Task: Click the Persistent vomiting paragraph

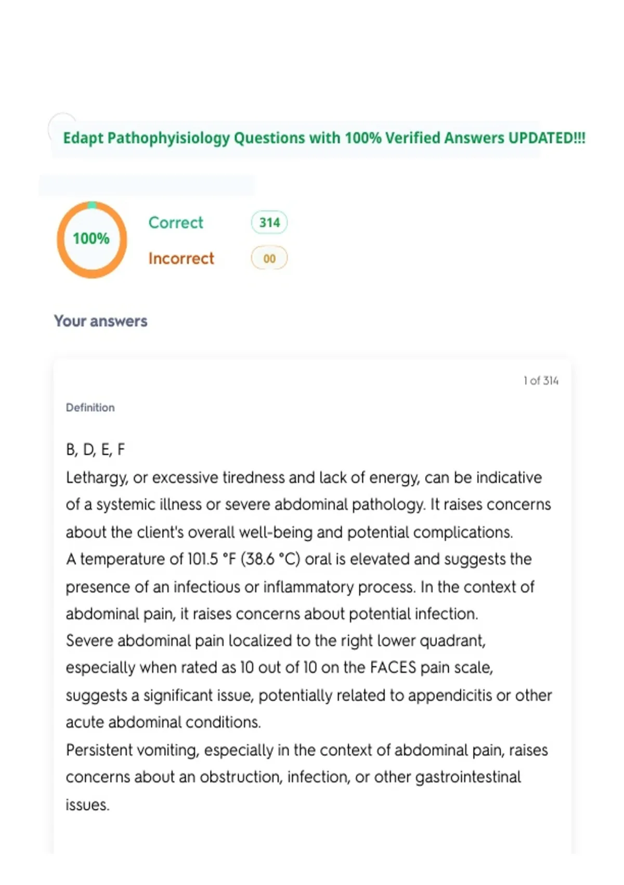Action: 307,777
